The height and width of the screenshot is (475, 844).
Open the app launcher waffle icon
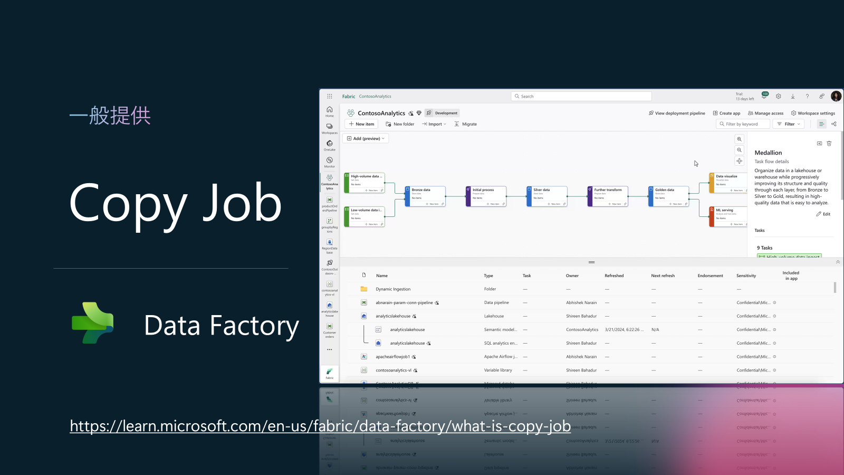pyautogui.click(x=330, y=96)
